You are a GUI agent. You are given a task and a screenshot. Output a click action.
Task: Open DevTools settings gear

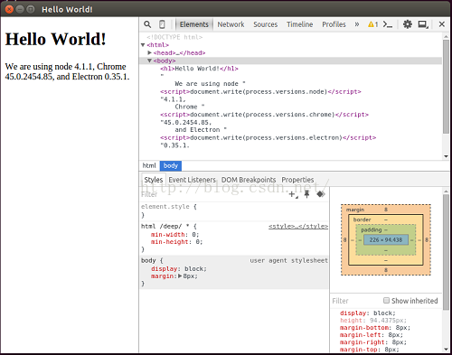pyautogui.click(x=408, y=24)
